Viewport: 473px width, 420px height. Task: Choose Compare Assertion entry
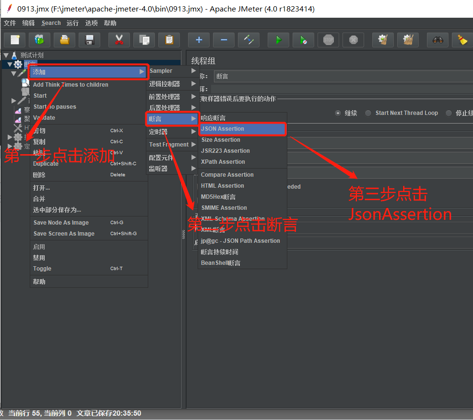point(243,175)
